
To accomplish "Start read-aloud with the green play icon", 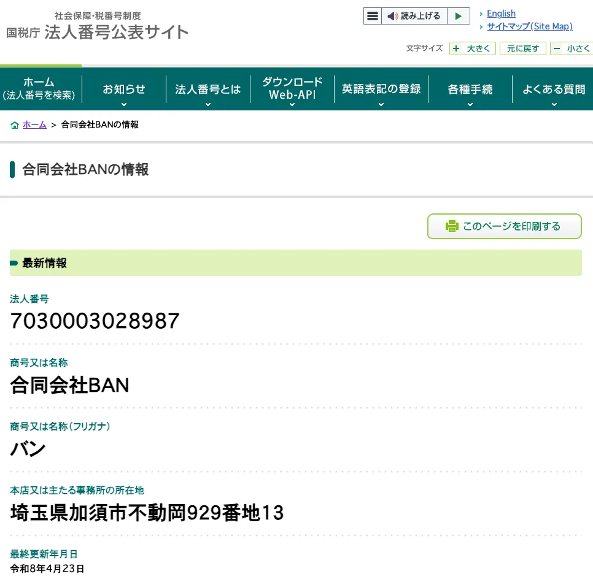I will 459,16.
